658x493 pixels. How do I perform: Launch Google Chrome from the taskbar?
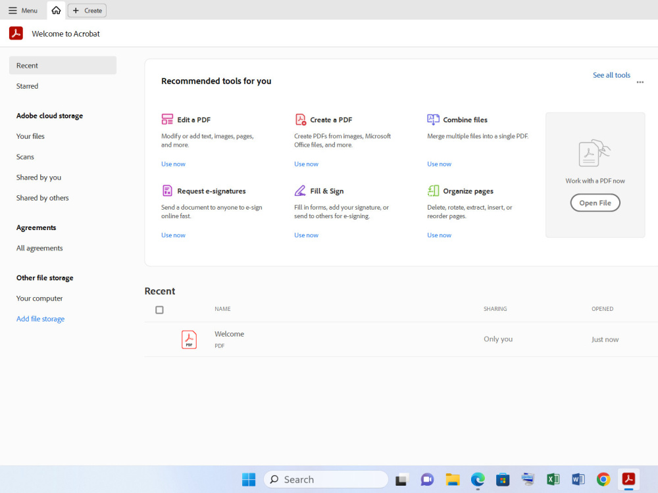click(x=603, y=479)
